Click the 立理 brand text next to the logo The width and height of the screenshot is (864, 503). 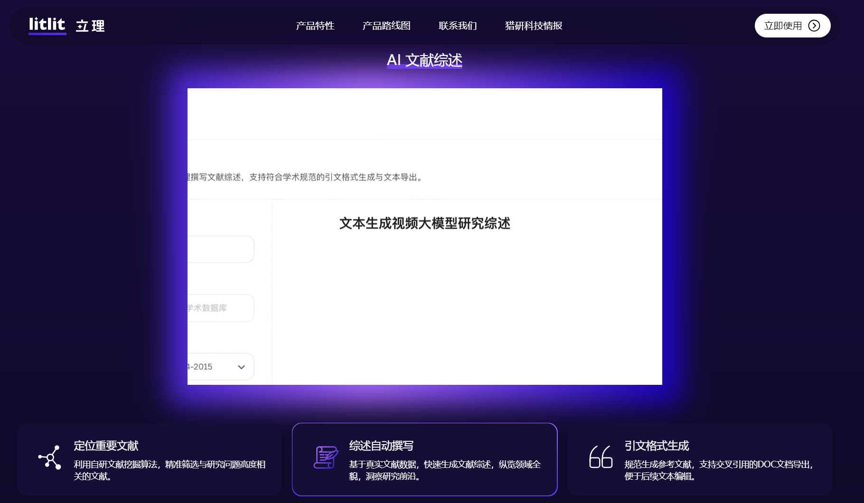pos(90,26)
